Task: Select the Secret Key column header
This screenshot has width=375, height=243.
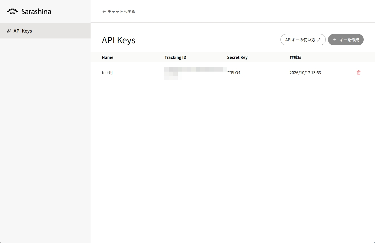Action: click(237, 57)
